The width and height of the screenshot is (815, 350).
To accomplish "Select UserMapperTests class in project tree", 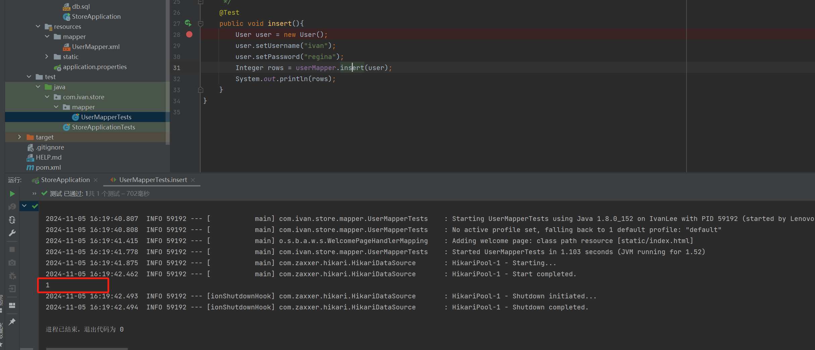I will 106,117.
